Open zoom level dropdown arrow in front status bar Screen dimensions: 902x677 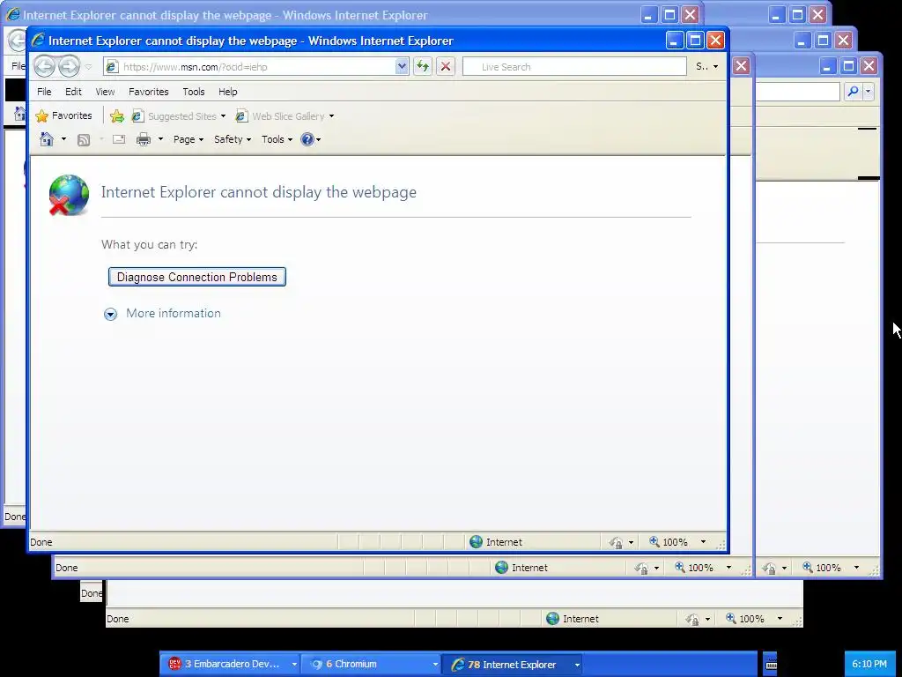(703, 542)
